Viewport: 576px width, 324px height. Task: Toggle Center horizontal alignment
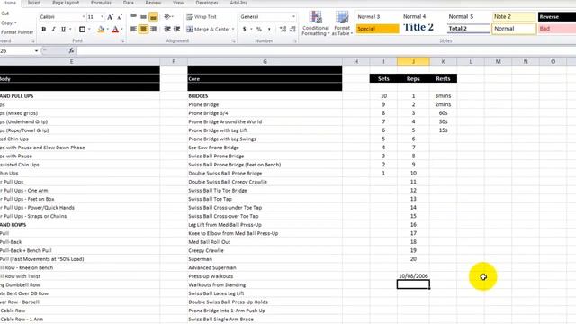pos(144,29)
